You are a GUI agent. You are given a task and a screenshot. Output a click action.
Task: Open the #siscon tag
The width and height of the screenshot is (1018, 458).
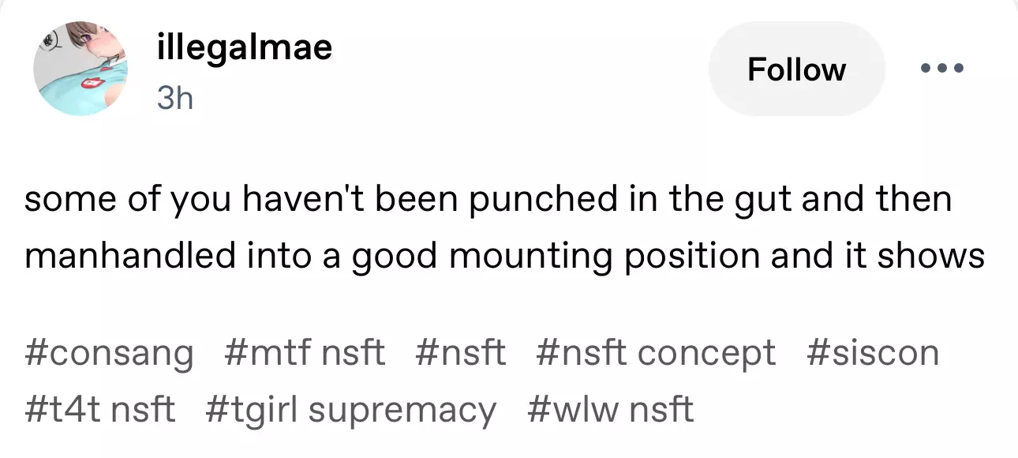[873, 352]
